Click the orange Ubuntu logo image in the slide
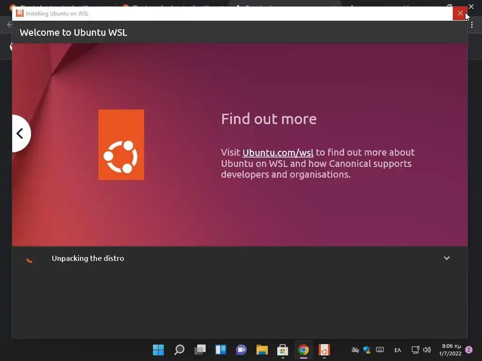 point(121,145)
